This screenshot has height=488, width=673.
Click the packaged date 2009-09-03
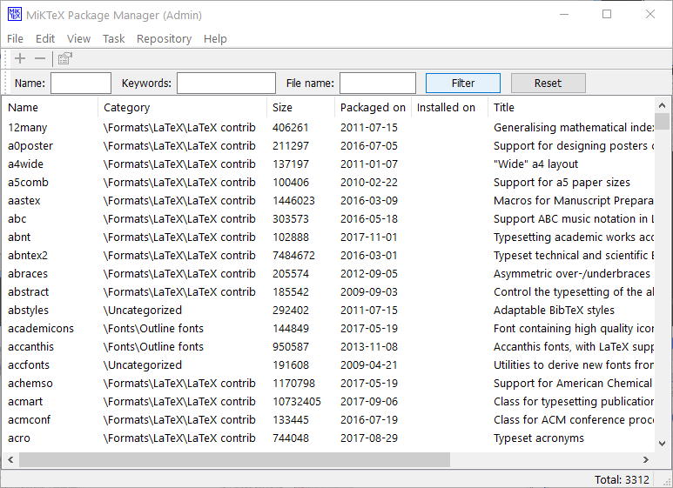coord(368,292)
